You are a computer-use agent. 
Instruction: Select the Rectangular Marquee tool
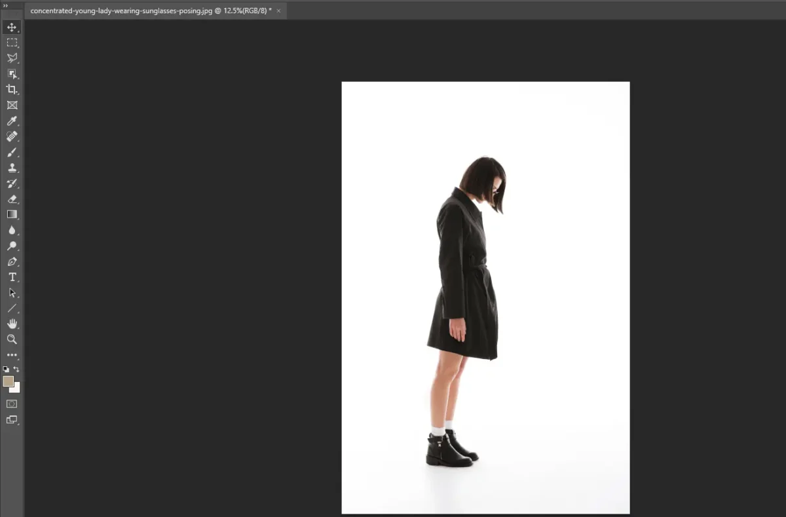pyautogui.click(x=12, y=43)
